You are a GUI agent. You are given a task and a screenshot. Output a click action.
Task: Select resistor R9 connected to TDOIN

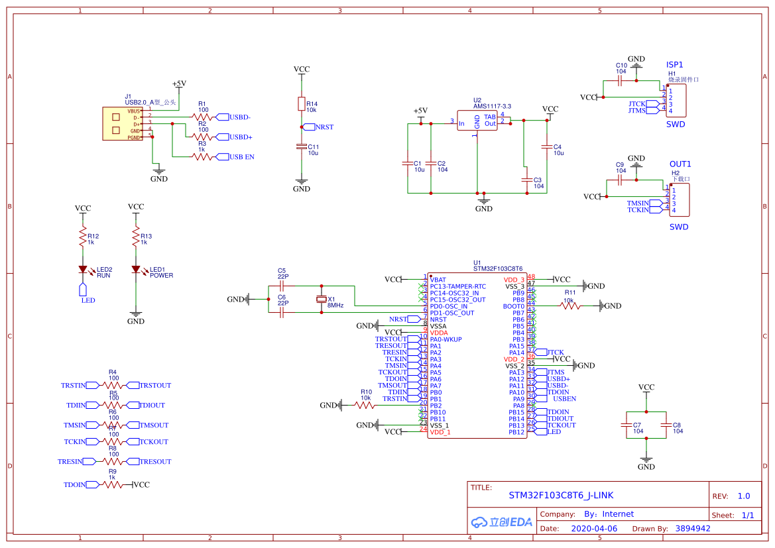pos(112,484)
